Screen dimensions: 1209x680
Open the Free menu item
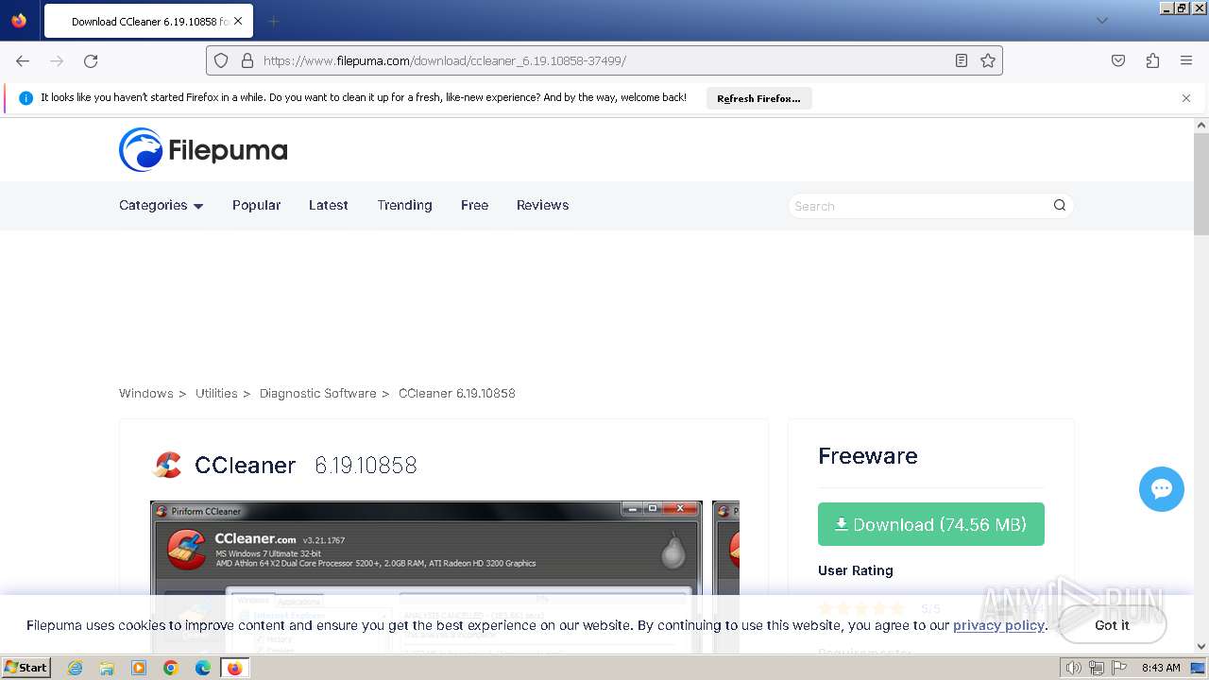tap(474, 205)
